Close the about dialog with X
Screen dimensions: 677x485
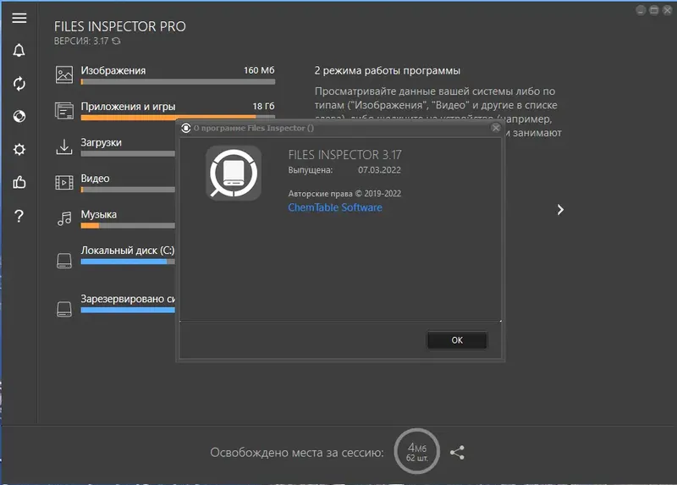tap(496, 128)
